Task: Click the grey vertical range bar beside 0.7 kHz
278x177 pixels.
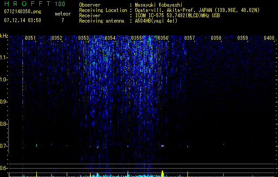Action: [x=8, y=136]
